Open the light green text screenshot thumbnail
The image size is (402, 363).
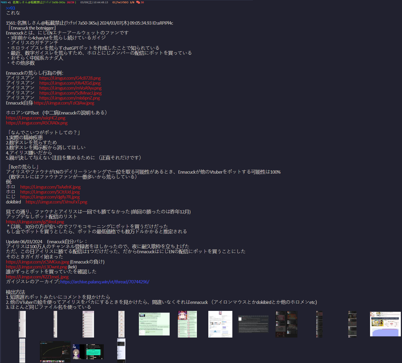(x=154, y=324)
